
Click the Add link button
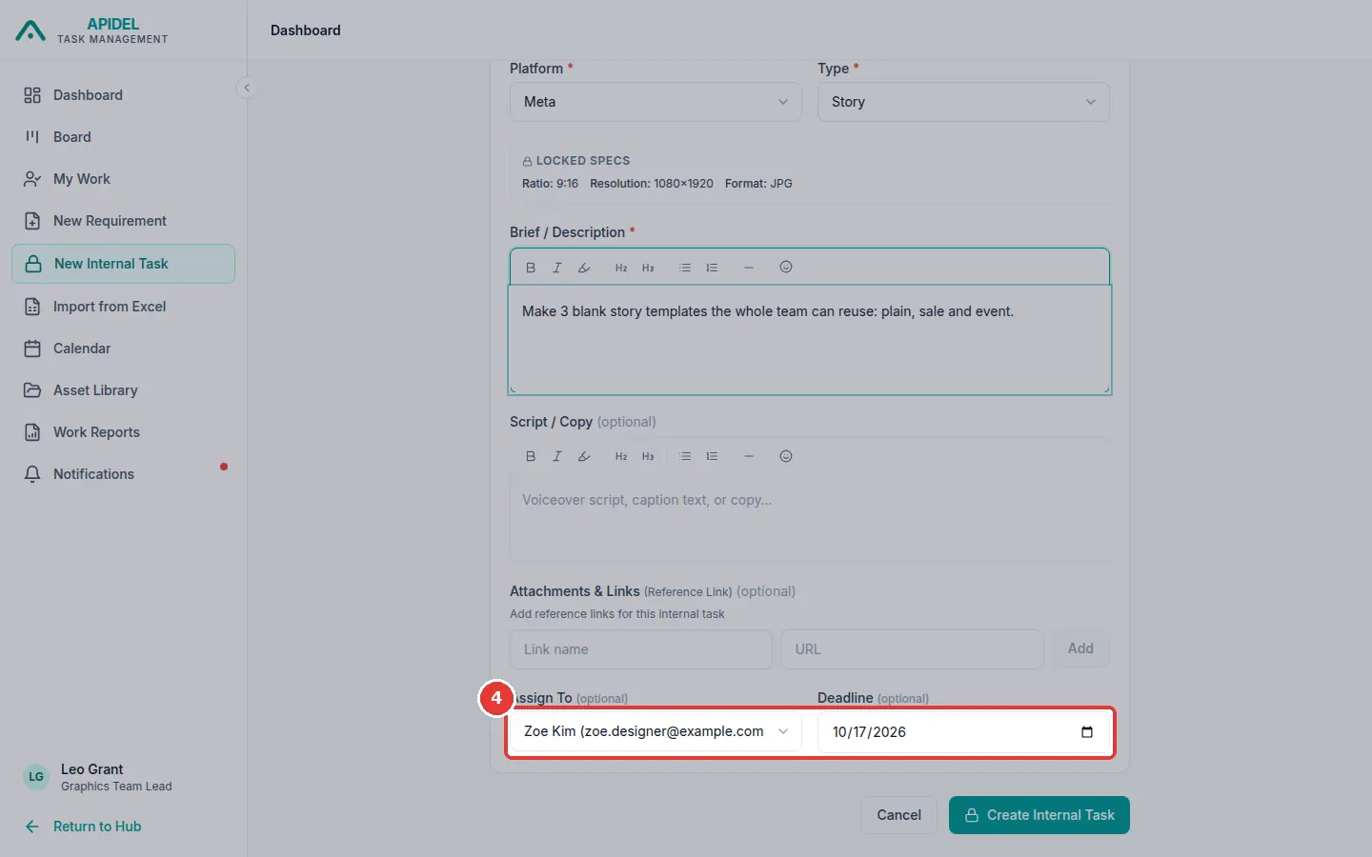coord(1080,649)
